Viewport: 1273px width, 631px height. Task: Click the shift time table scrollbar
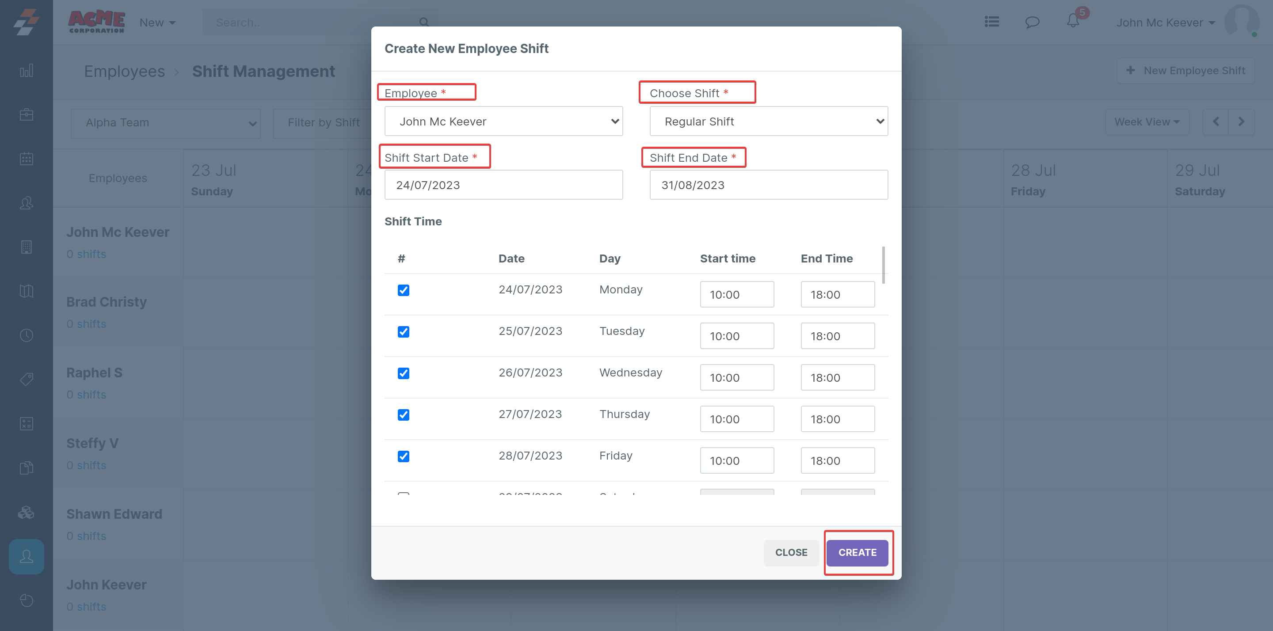883,265
